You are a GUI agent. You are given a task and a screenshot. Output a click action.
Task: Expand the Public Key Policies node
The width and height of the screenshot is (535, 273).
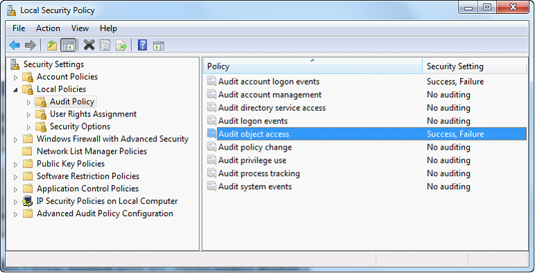pyautogui.click(x=15, y=165)
